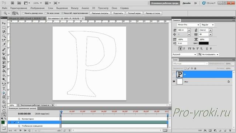Toggle Small Caps text style
Screen dimensions: 236x133
coord(194,48)
